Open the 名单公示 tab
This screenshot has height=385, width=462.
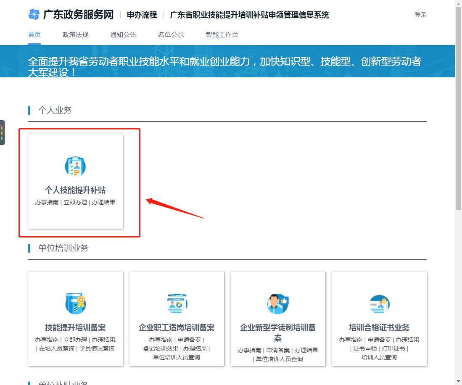[x=171, y=35]
